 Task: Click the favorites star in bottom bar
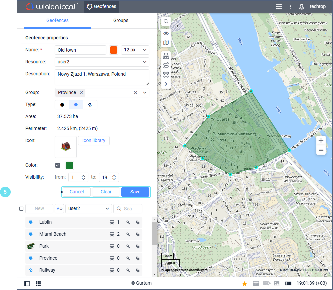(244, 283)
